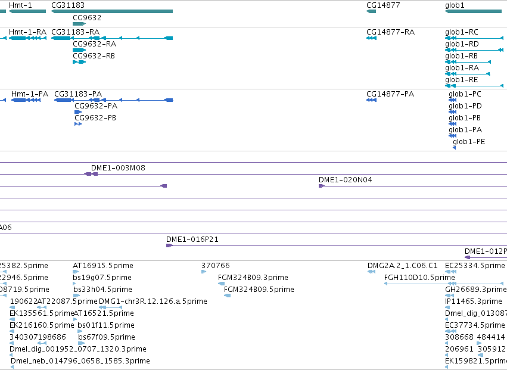Select the CG9632-RB transcript arrow glyph
The height and width of the screenshot is (370, 507).
click(x=79, y=62)
